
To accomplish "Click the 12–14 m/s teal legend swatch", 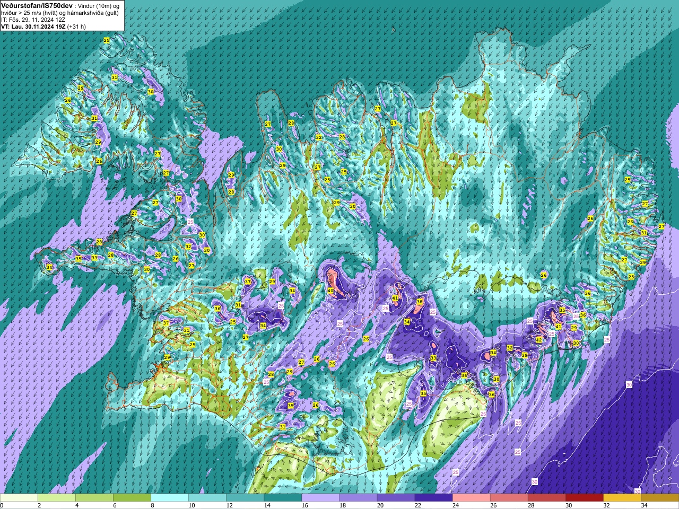I will click(x=245, y=498).
